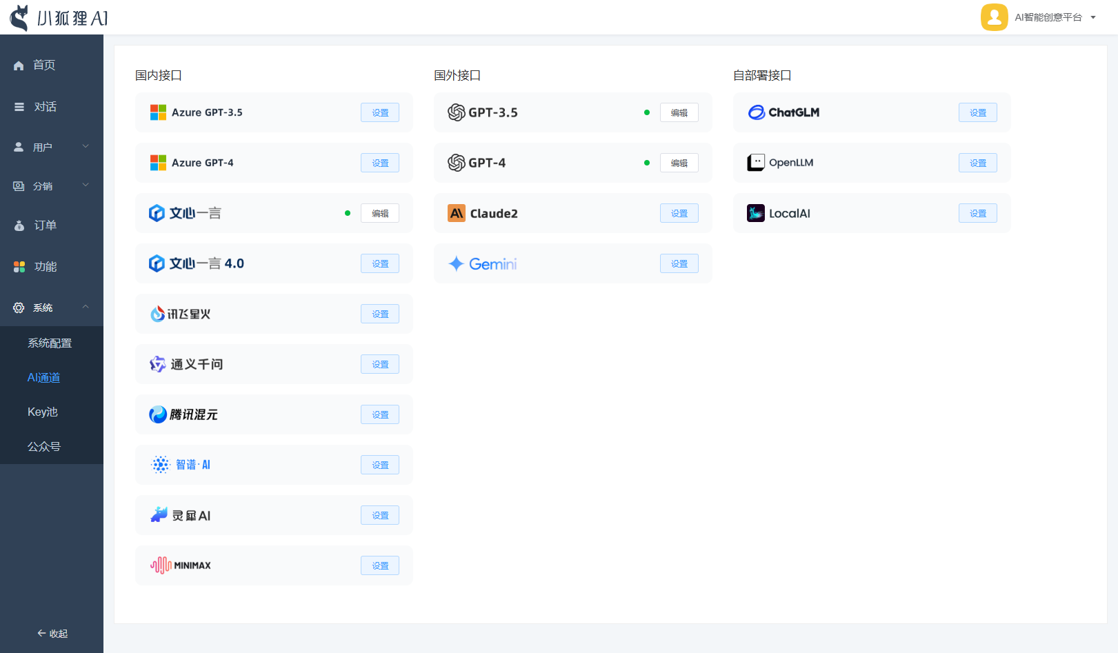Click the 分销 icon in sidebar
The height and width of the screenshot is (653, 1118).
(x=19, y=186)
